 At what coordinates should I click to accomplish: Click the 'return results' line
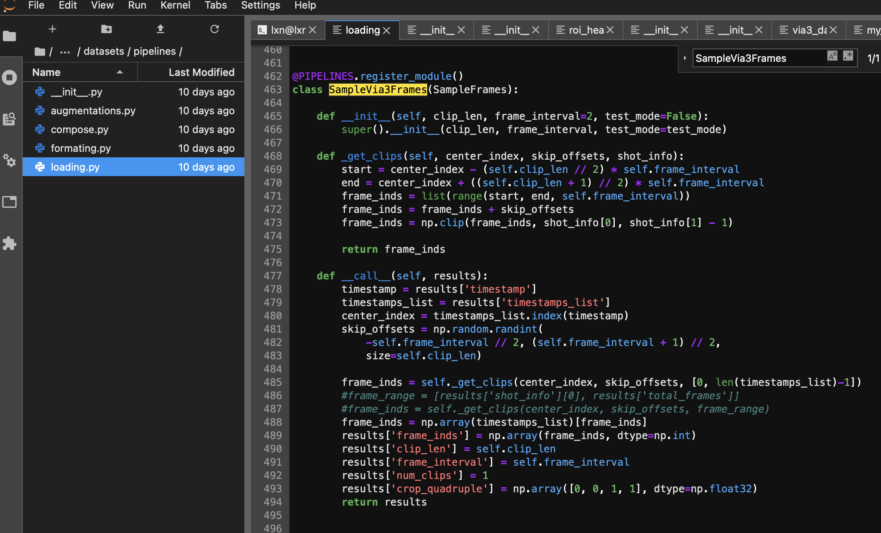click(384, 502)
